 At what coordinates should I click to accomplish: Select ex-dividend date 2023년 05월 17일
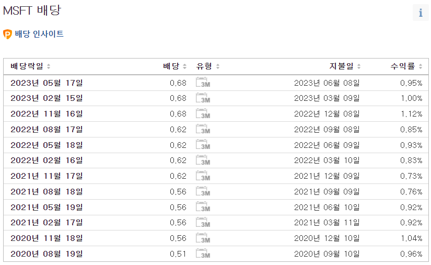pyautogui.click(x=46, y=83)
